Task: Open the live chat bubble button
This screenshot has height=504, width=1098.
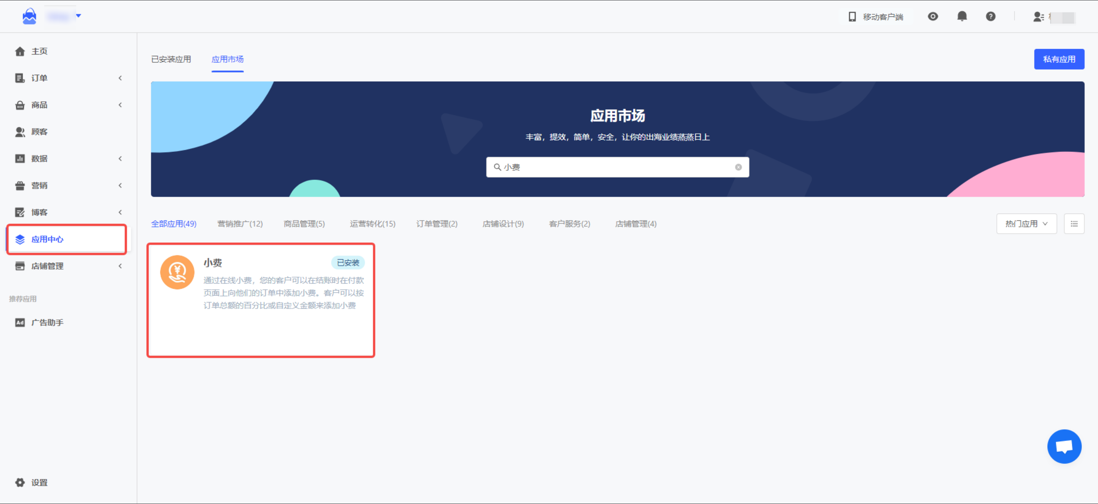Action: 1064,446
